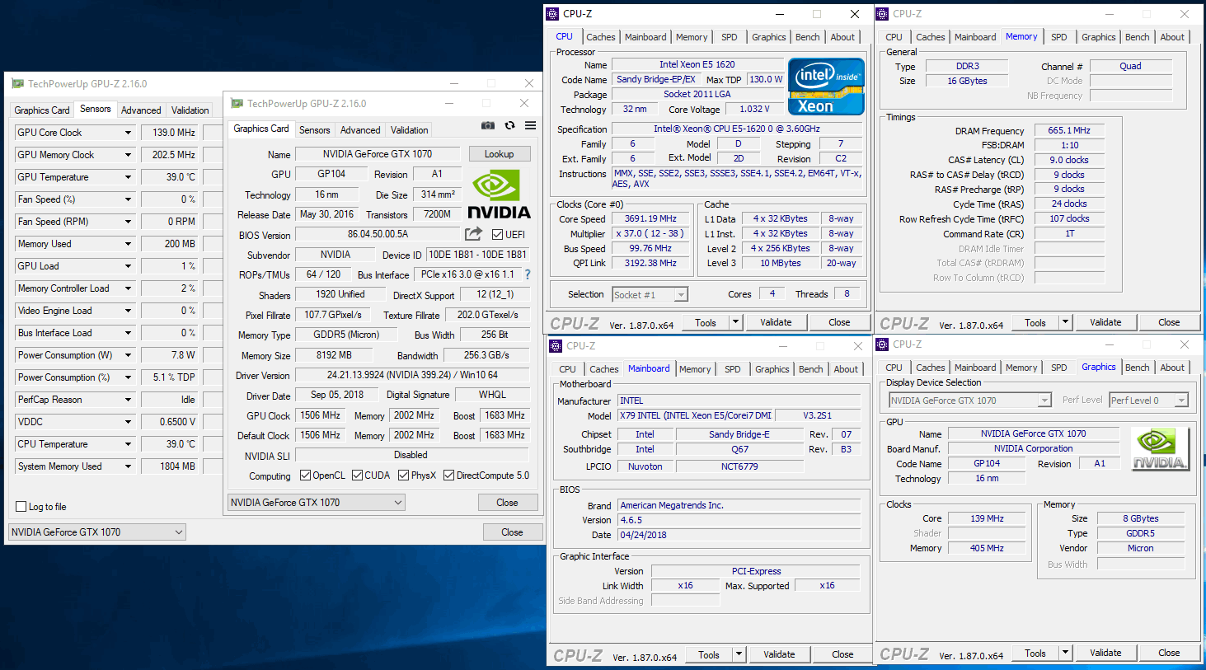1206x670 pixels.
Task: Open GPU selector dropdown in Graphics Card window
Action: click(x=317, y=503)
